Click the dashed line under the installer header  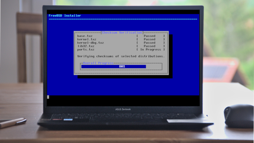123,19
